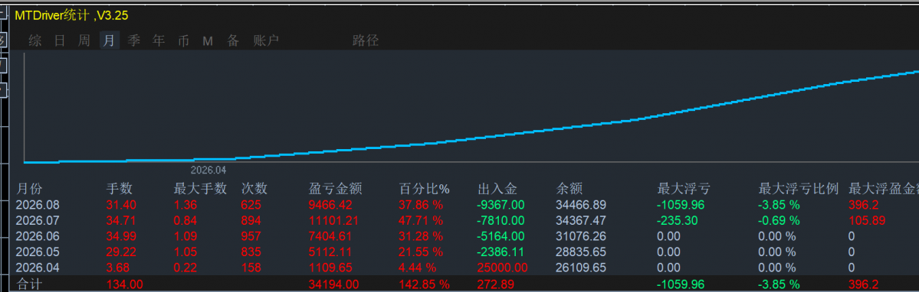Click the 最大浮亏比例 column header
919x292 pixels.
point(799,189)
